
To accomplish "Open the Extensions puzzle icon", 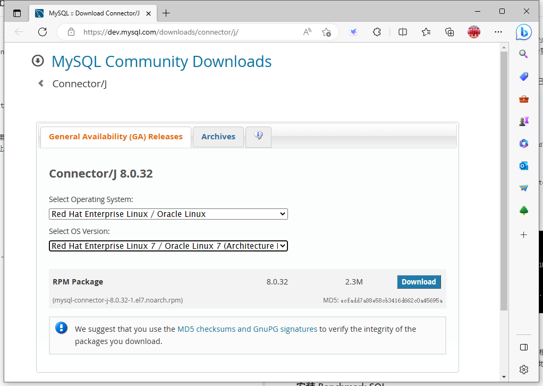I will pyautogui.click(x=377, y=32).
